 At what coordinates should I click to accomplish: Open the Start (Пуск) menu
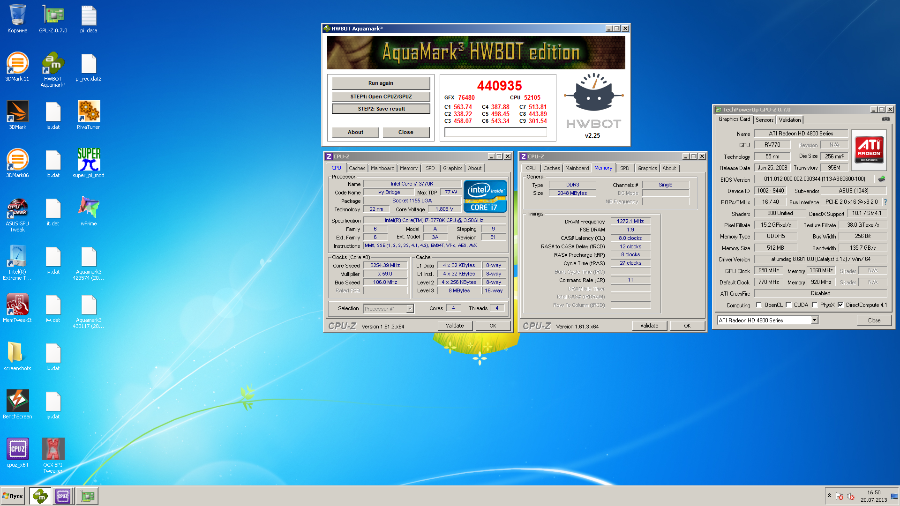(x=13, y=496)
